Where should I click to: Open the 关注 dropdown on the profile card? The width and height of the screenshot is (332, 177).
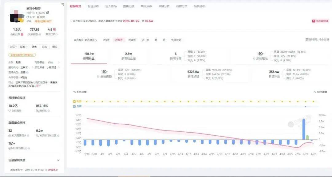13,47
